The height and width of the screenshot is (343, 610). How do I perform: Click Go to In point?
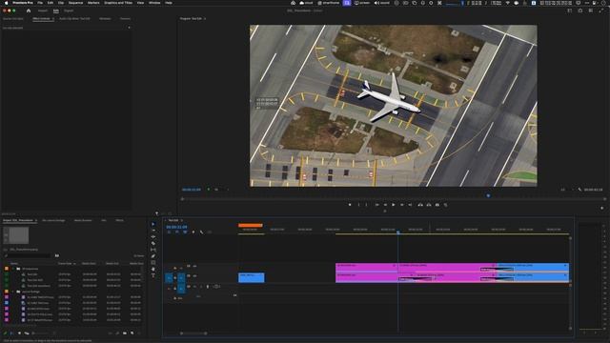pos(376,205)
